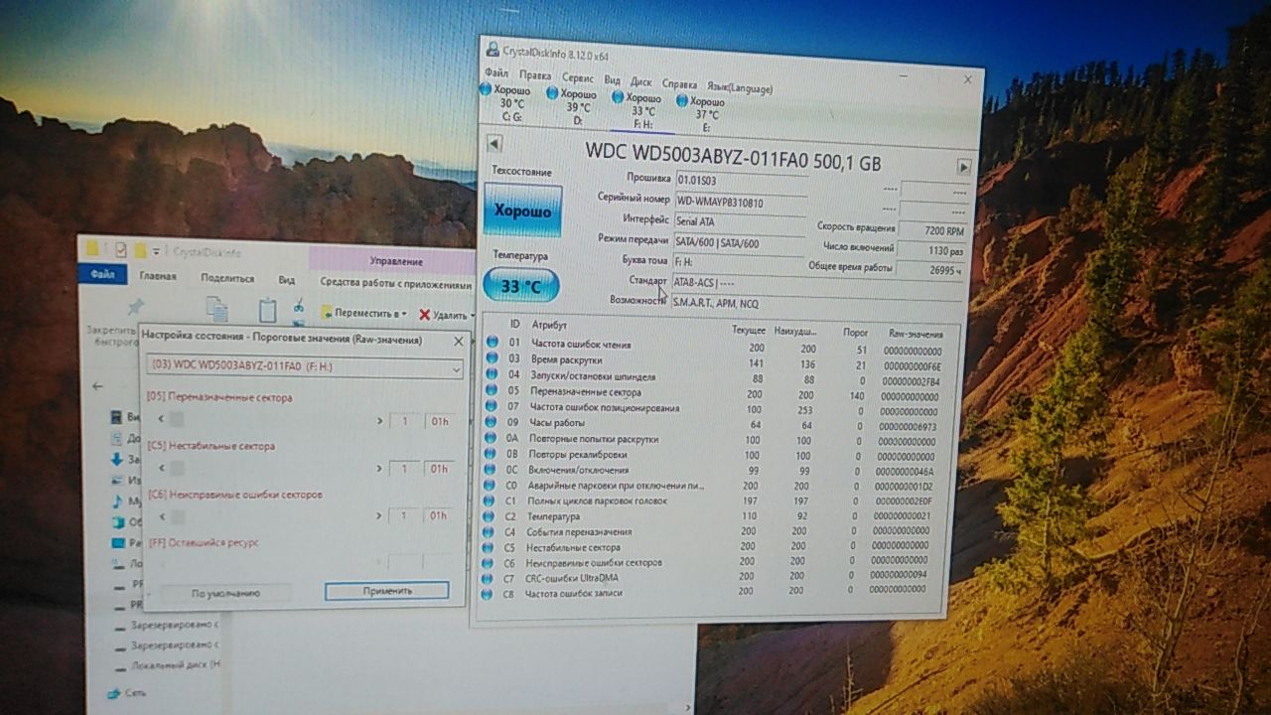Click status orb of C8 Частота ошибок записи row
Viewport: 1271px width, 715px height.
coord(488,594)
